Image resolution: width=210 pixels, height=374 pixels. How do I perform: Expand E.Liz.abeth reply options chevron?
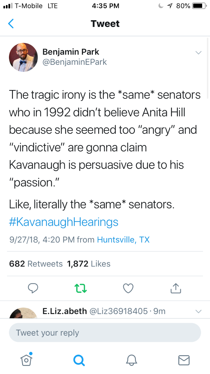[198, 311]
